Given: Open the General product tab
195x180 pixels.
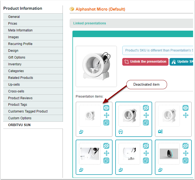Looking at the screenshot, I should [x=33, y=17].
